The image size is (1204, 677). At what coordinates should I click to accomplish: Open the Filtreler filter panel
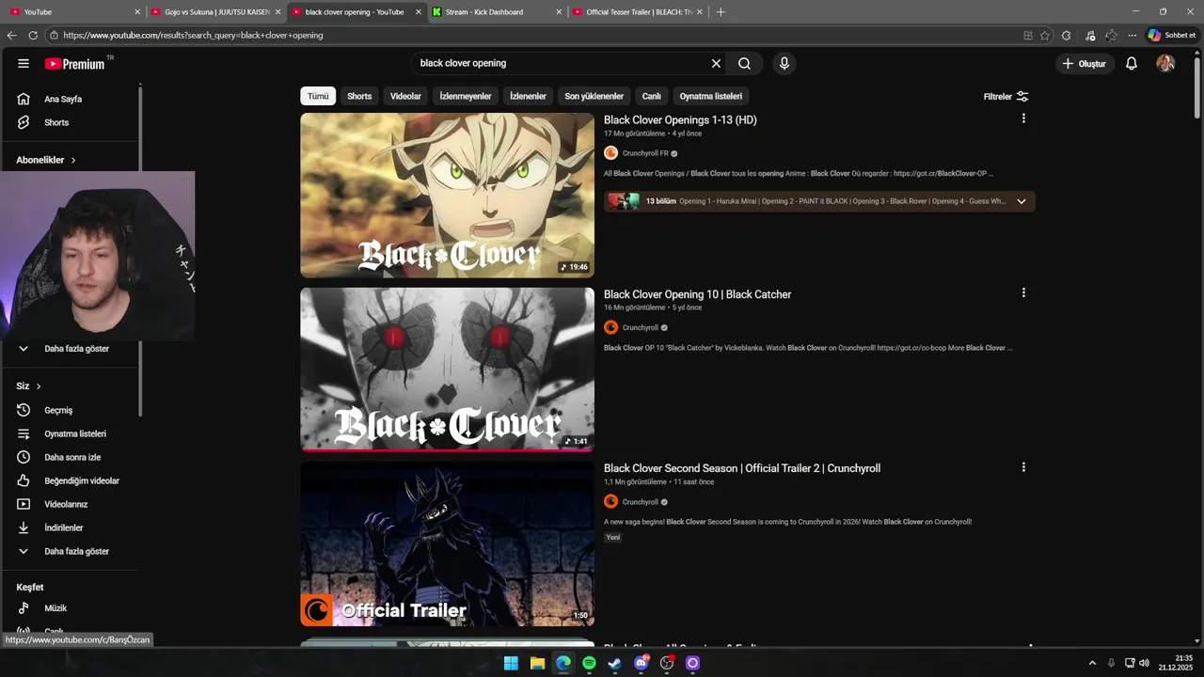click(x=1006, y=96)
